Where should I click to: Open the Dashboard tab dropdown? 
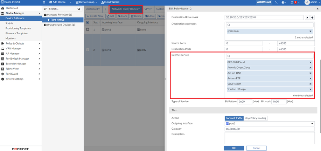[93, 9]
